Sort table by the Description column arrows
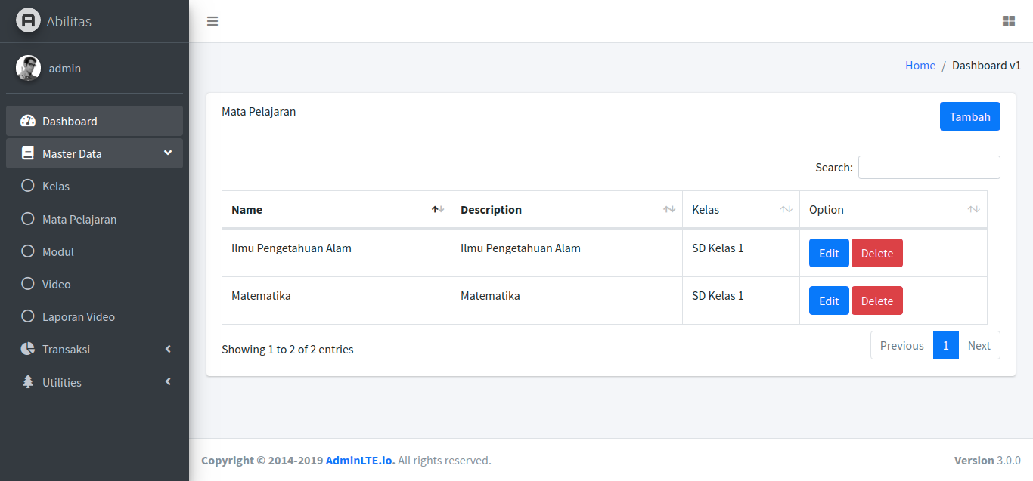This screenshot has height=481, width=1033. click(669, 209)
